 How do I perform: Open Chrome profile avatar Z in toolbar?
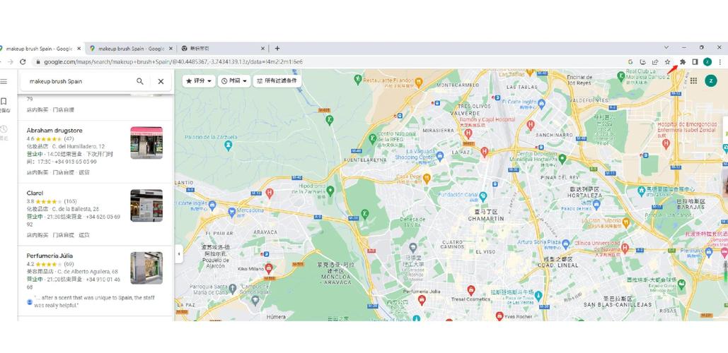point(707,61)
